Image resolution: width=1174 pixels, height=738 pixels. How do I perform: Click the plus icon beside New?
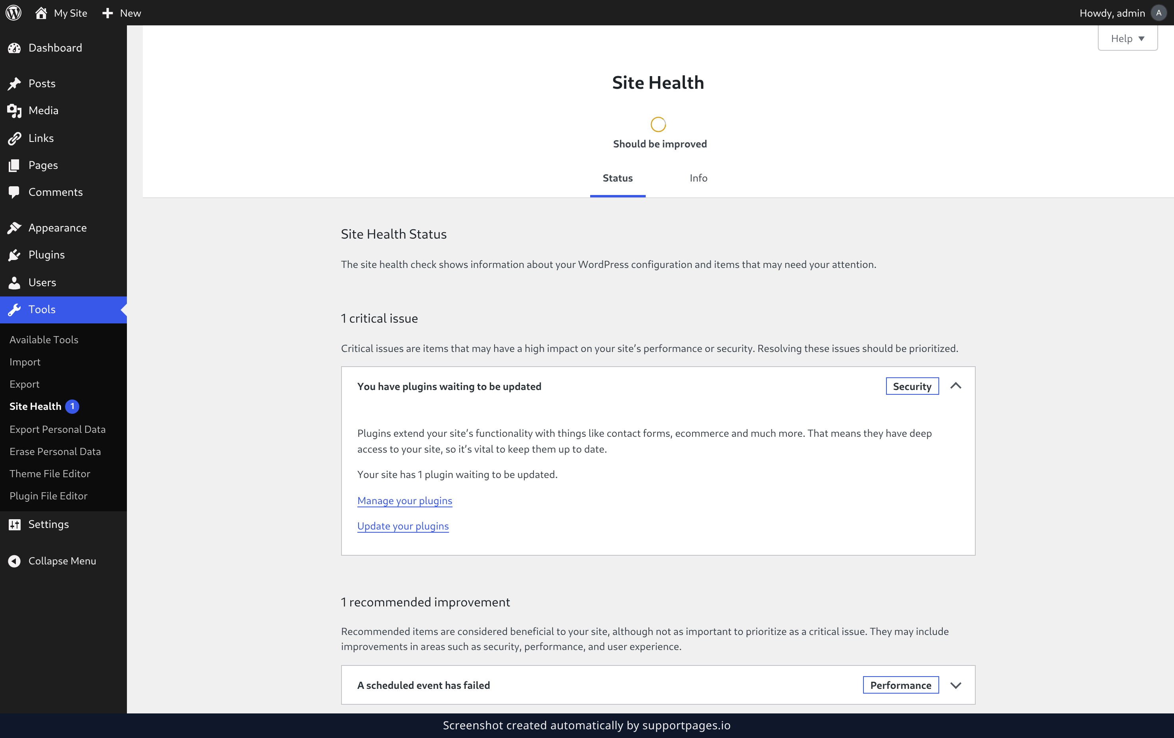108,13
